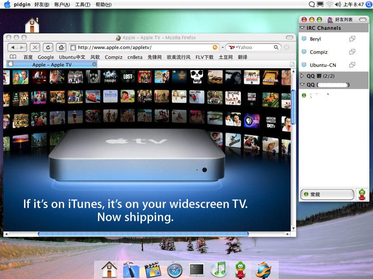The image size is (373, 279).
Task: Click the Apple logo in the menu bar
Action: (7, 4)
